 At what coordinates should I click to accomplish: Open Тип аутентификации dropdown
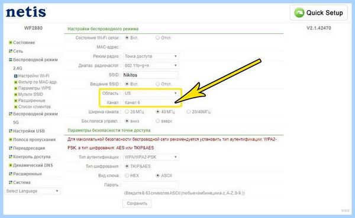[x=151, y=157]
